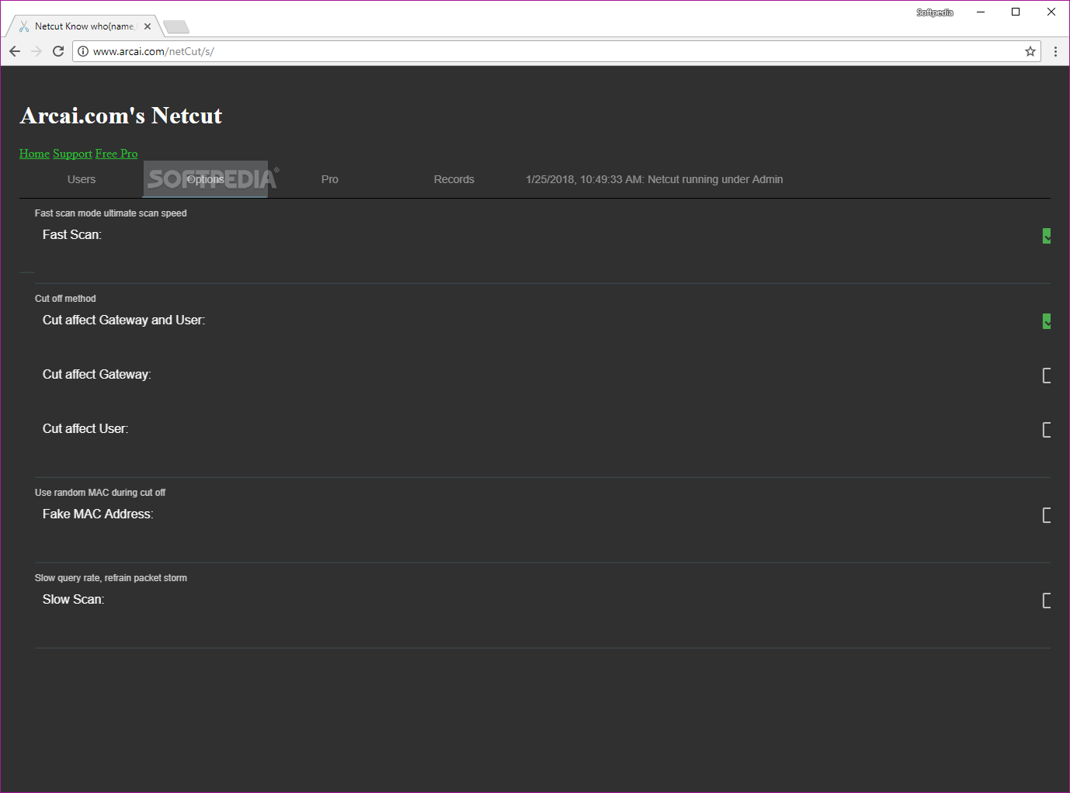The height and width of the screenshot is (793, 1070).
Task: Bookmark this page with the star icon
Action: [1030, 51]
